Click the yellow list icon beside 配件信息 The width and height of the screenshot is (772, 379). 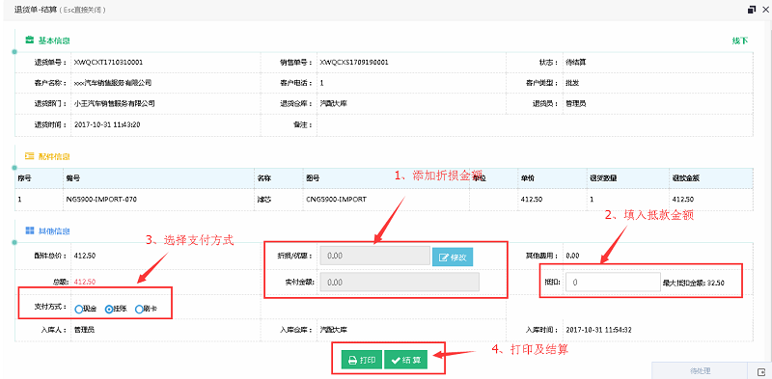(x=30, y=156)
